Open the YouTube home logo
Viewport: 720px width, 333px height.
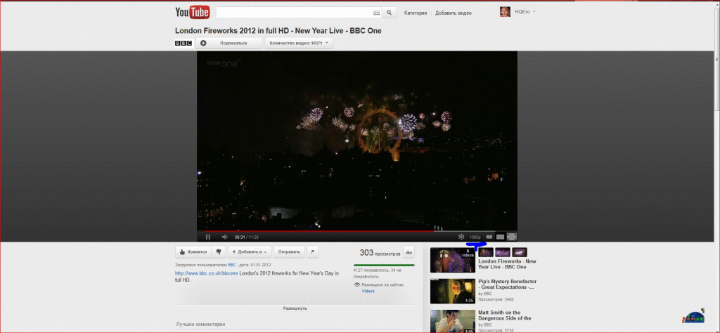[193, 13]
